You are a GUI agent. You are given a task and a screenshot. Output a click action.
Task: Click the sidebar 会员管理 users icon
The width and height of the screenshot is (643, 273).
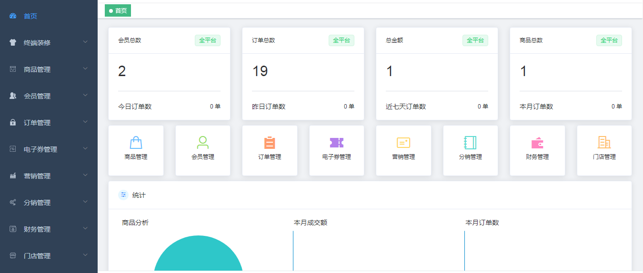tap(13, 96)
